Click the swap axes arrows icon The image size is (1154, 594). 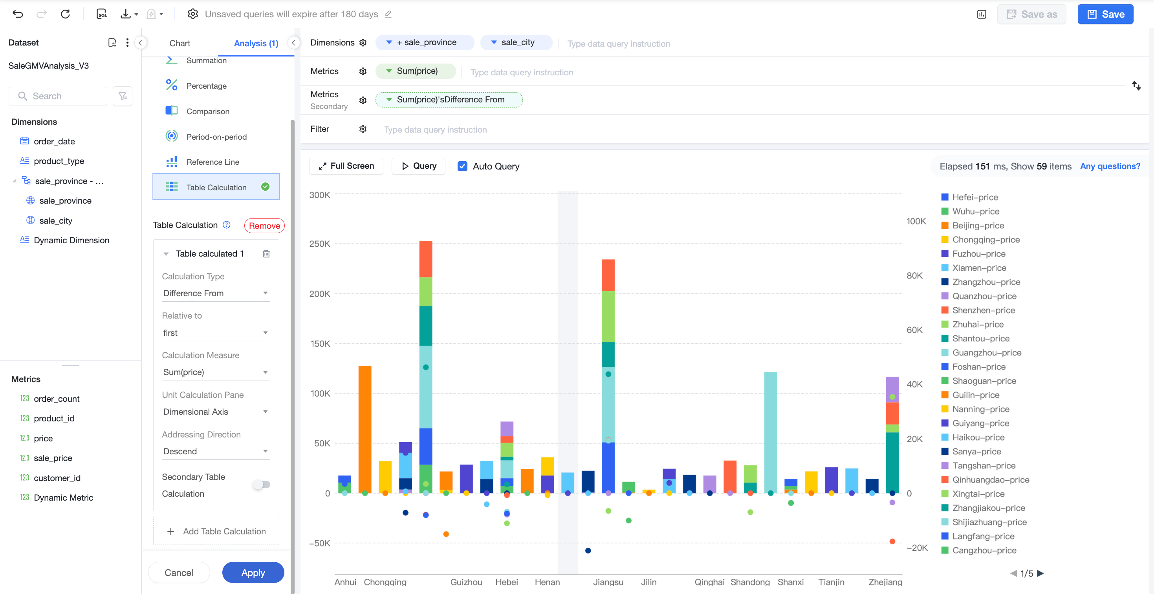(1136, 86)
